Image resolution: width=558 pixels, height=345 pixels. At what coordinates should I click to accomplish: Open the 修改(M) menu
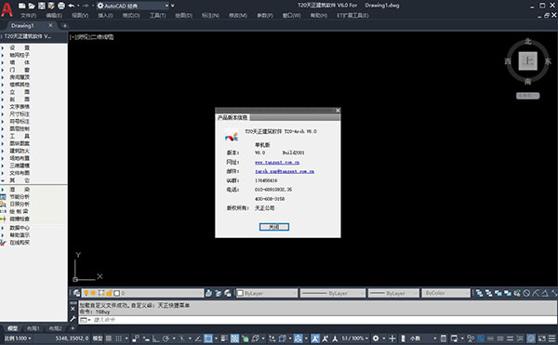point(238,15)
